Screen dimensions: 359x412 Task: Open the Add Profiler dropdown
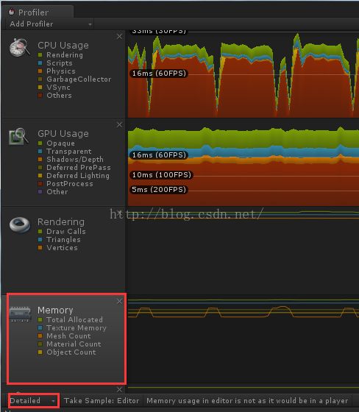50,24
